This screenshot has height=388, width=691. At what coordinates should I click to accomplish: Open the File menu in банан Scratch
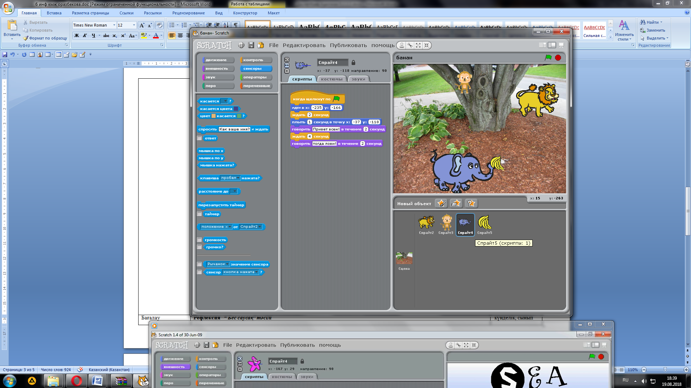click(274, 45)
